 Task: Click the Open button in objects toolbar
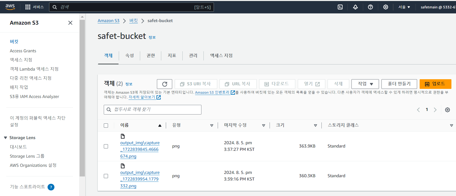(312, 84)
